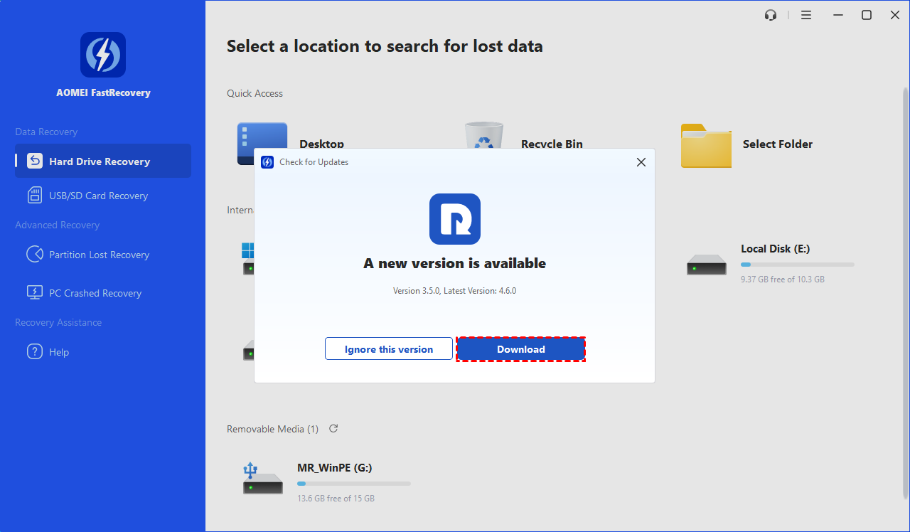The image size is (910, 532).
Task: Click Local Disk (E:) usage bar
Action: [x=797, y=265]
